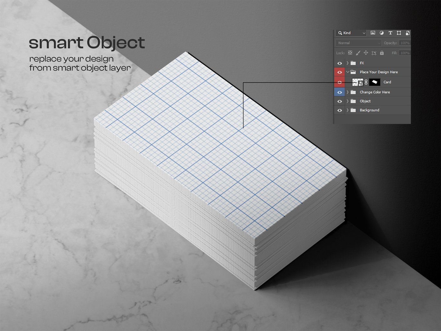441x331 pixels.
Task: Expand the Object group folder
Action: [347, 101]
